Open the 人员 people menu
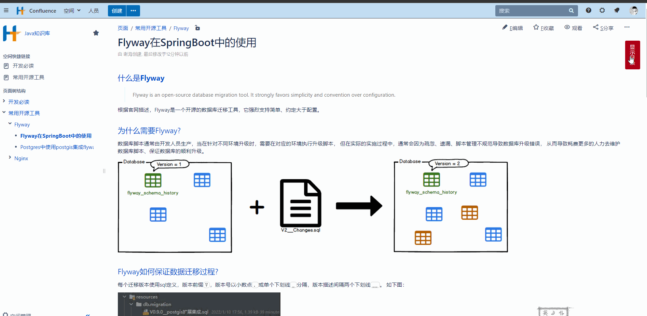This screenshot has height=316, width=647. point(94,11)
